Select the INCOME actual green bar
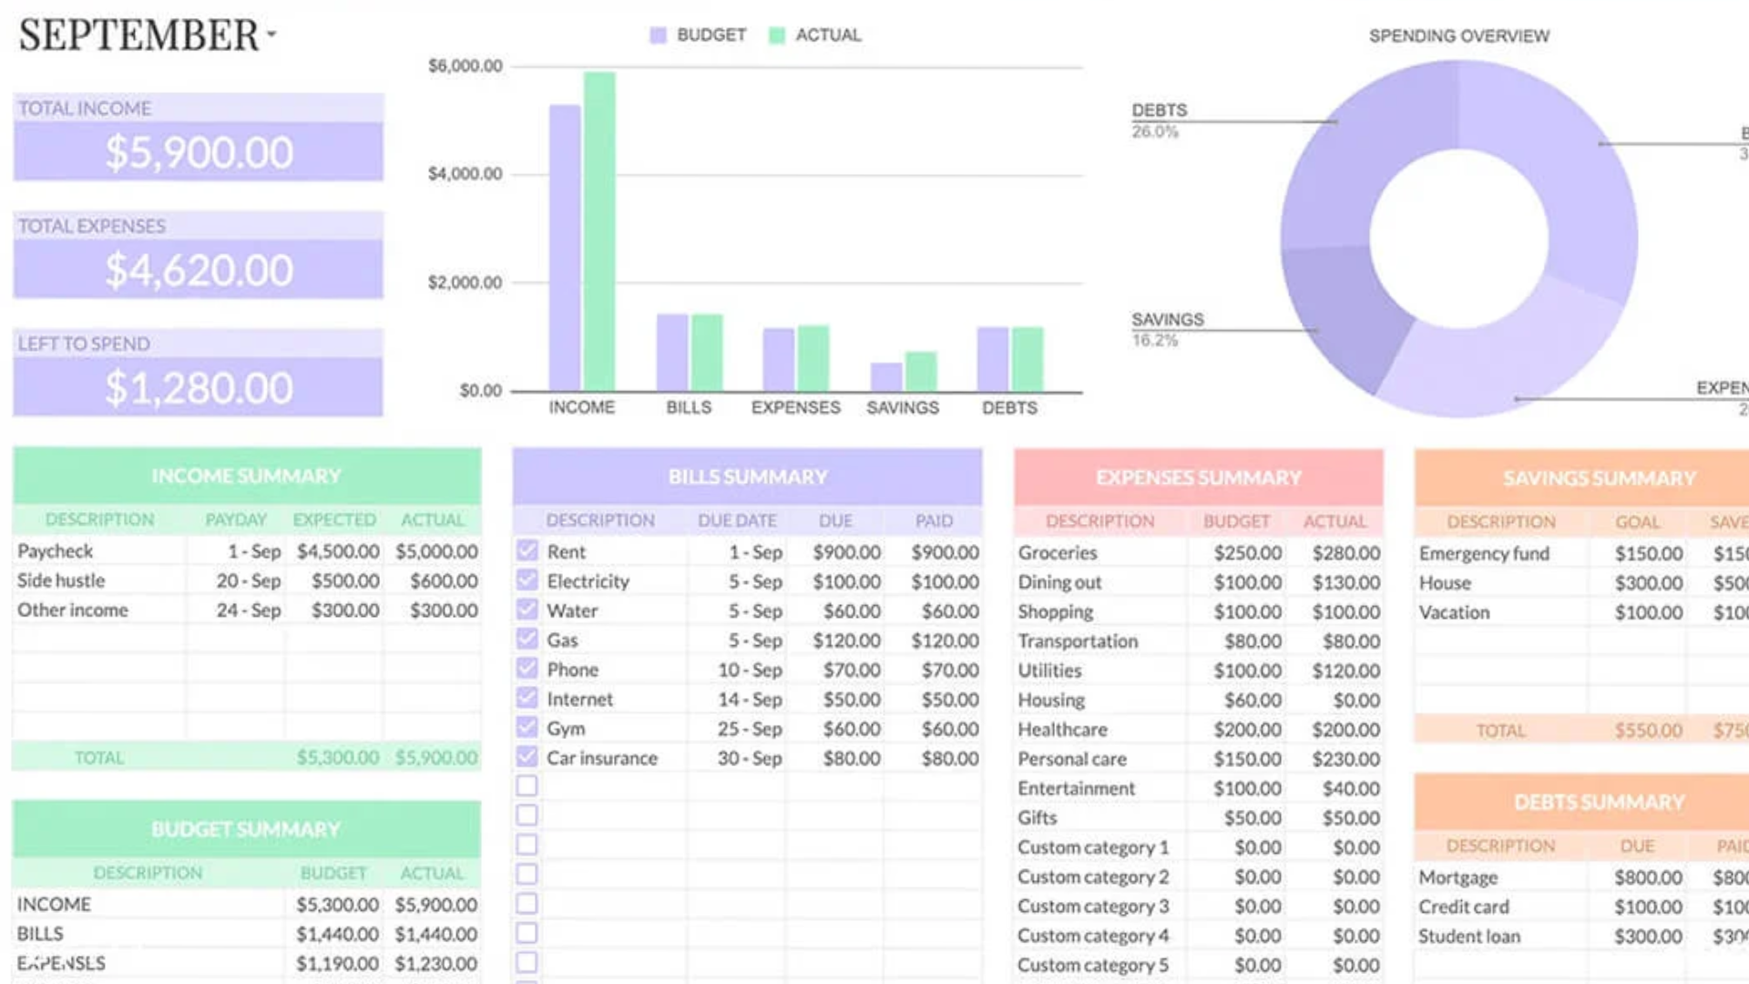Screen dimensions: 1749x984 [x=599, y=231]
